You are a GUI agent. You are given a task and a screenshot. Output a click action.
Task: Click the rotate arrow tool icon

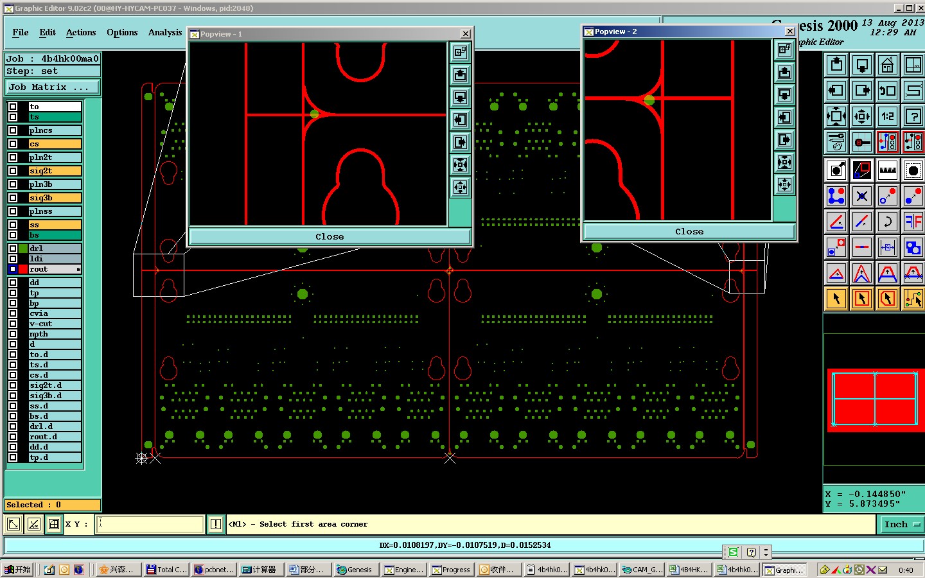point(887,222)
